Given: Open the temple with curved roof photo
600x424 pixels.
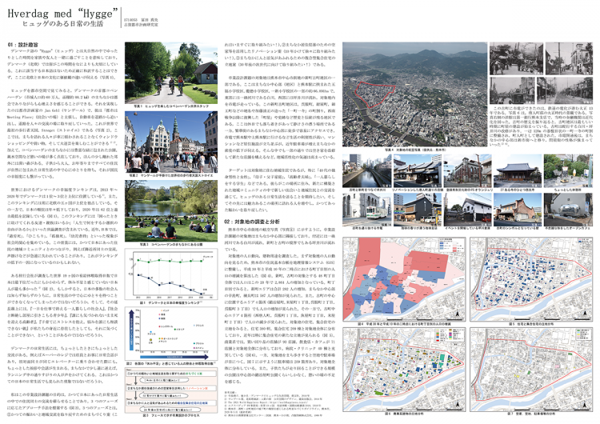Looking at the screenshot, I should click(518, 170).
